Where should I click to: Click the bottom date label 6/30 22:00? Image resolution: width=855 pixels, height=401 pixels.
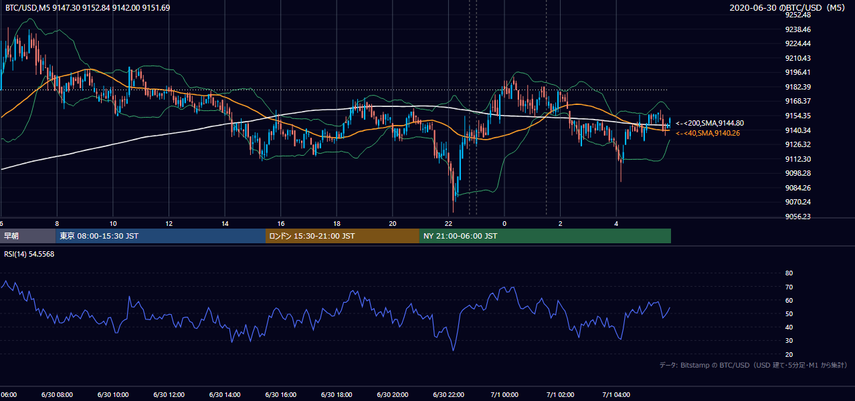(x=448, y=394)
